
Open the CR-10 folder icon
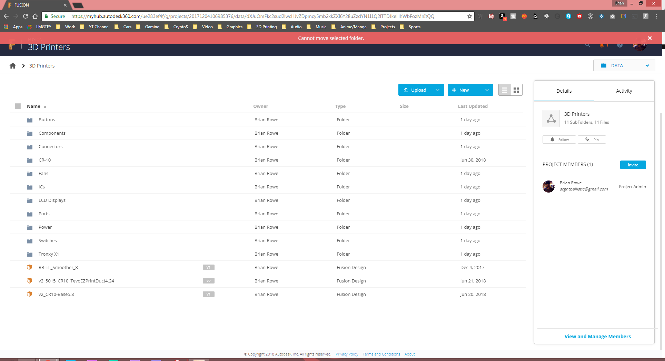pyautogui.click(x=30, y=160)
